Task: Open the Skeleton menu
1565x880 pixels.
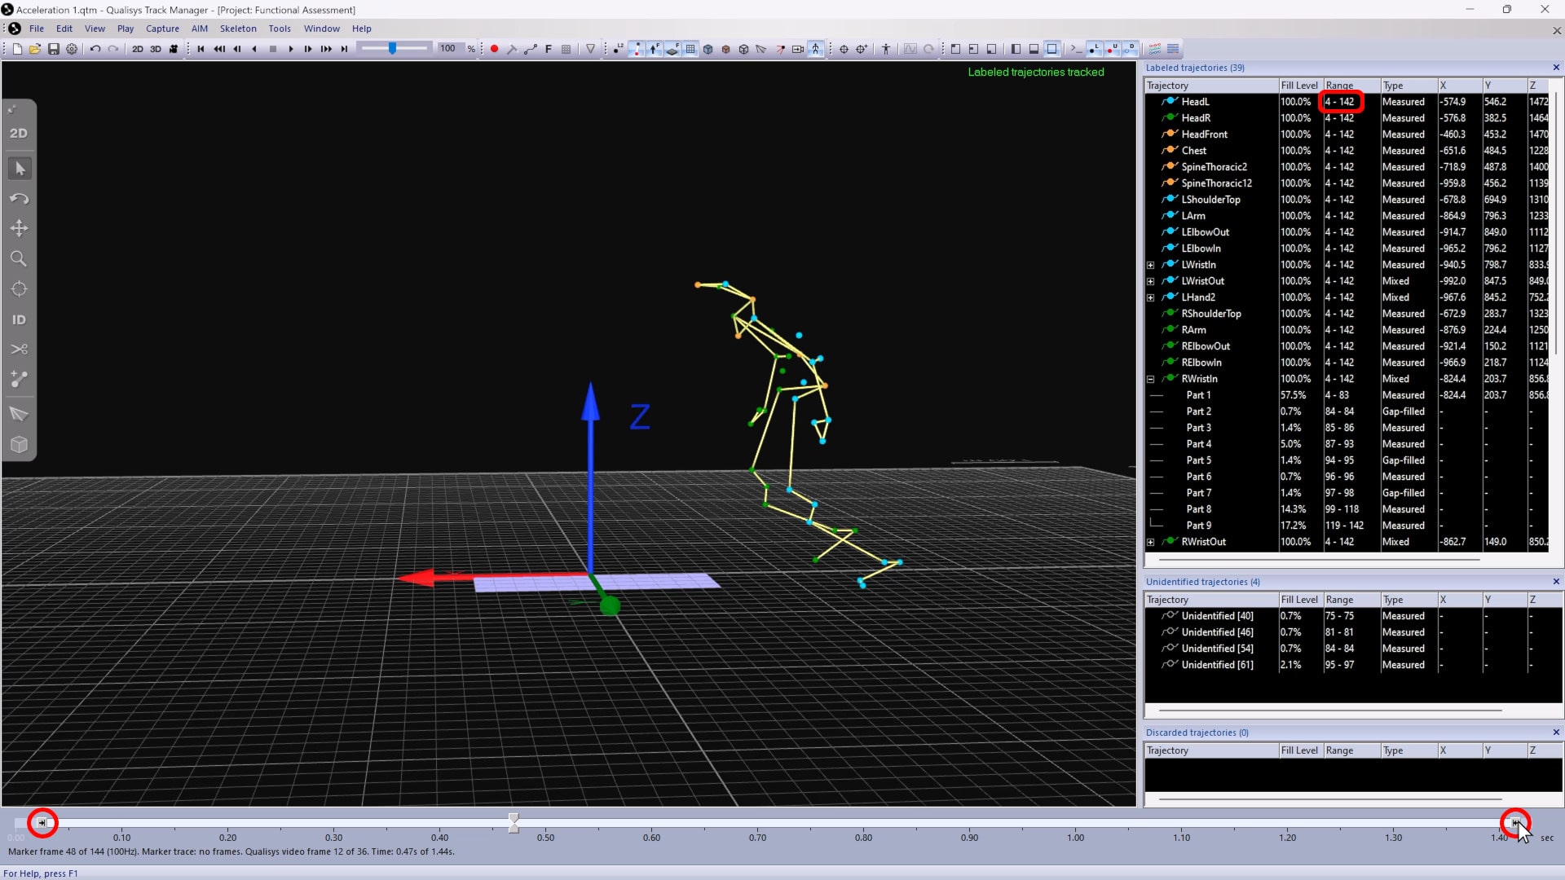Action: [238, 28]
